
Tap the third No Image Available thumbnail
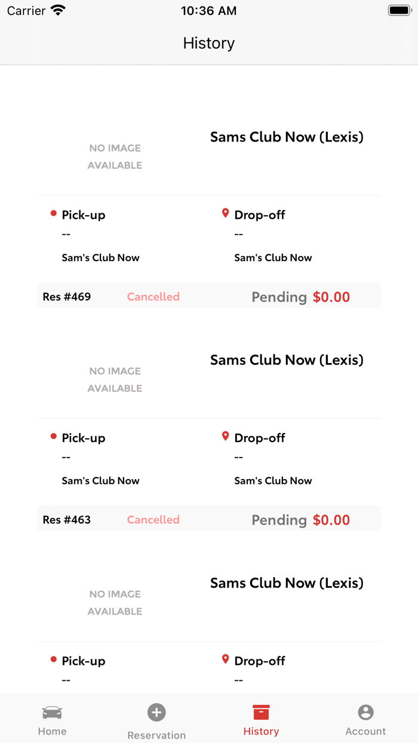(115, 603)
